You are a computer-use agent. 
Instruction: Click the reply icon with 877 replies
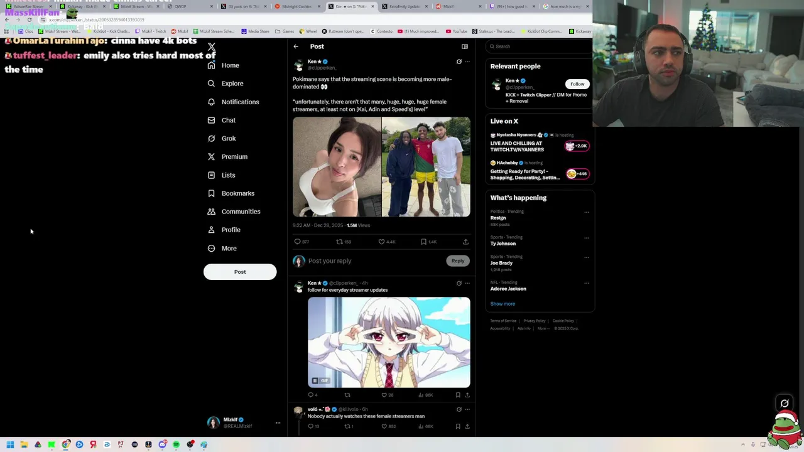pos(301,242)
